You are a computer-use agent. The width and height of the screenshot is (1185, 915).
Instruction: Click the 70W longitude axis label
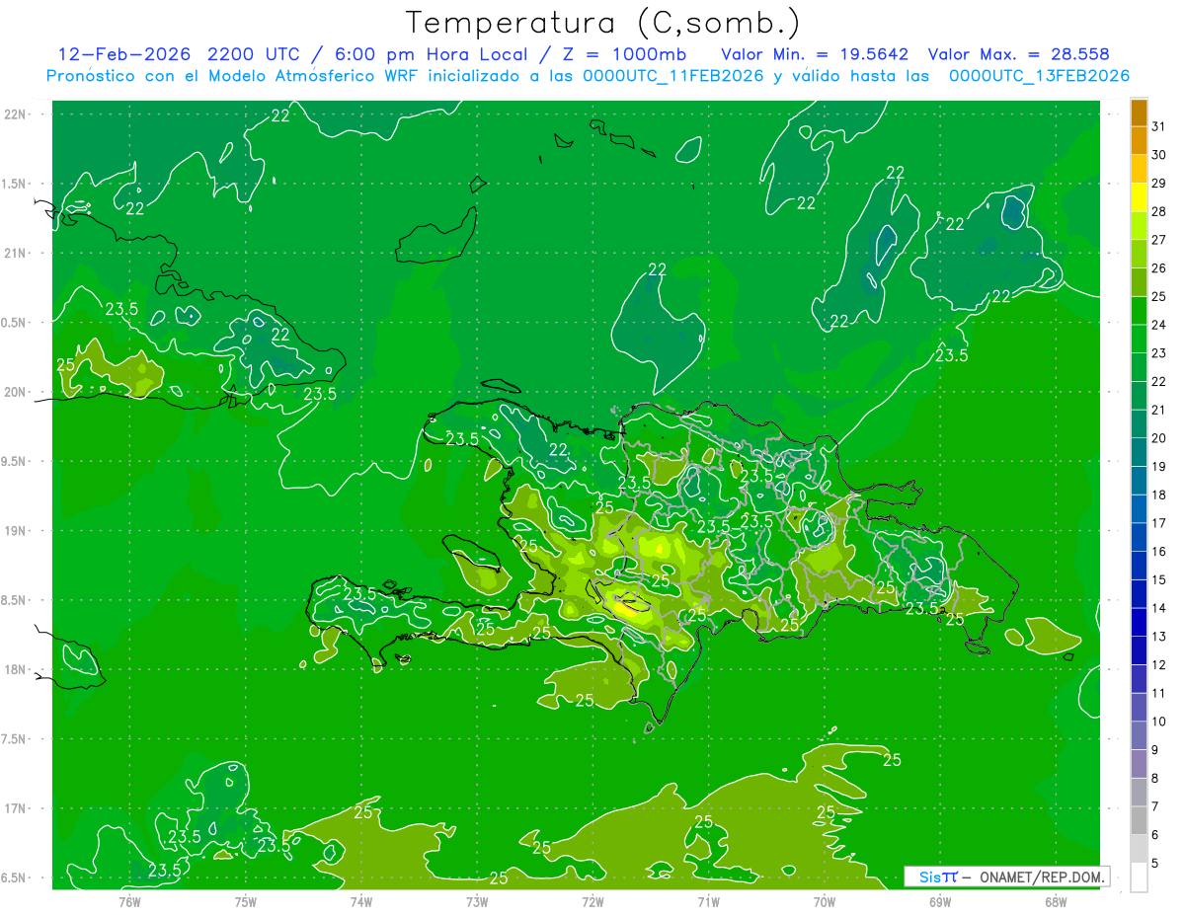click(825, 901)
